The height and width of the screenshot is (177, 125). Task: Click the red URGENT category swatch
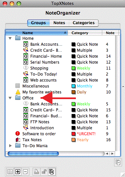(x=74, y=134)
